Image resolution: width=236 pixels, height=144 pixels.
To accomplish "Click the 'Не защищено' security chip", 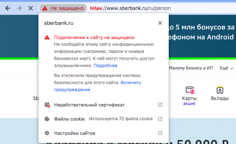I will click(63, 8).
